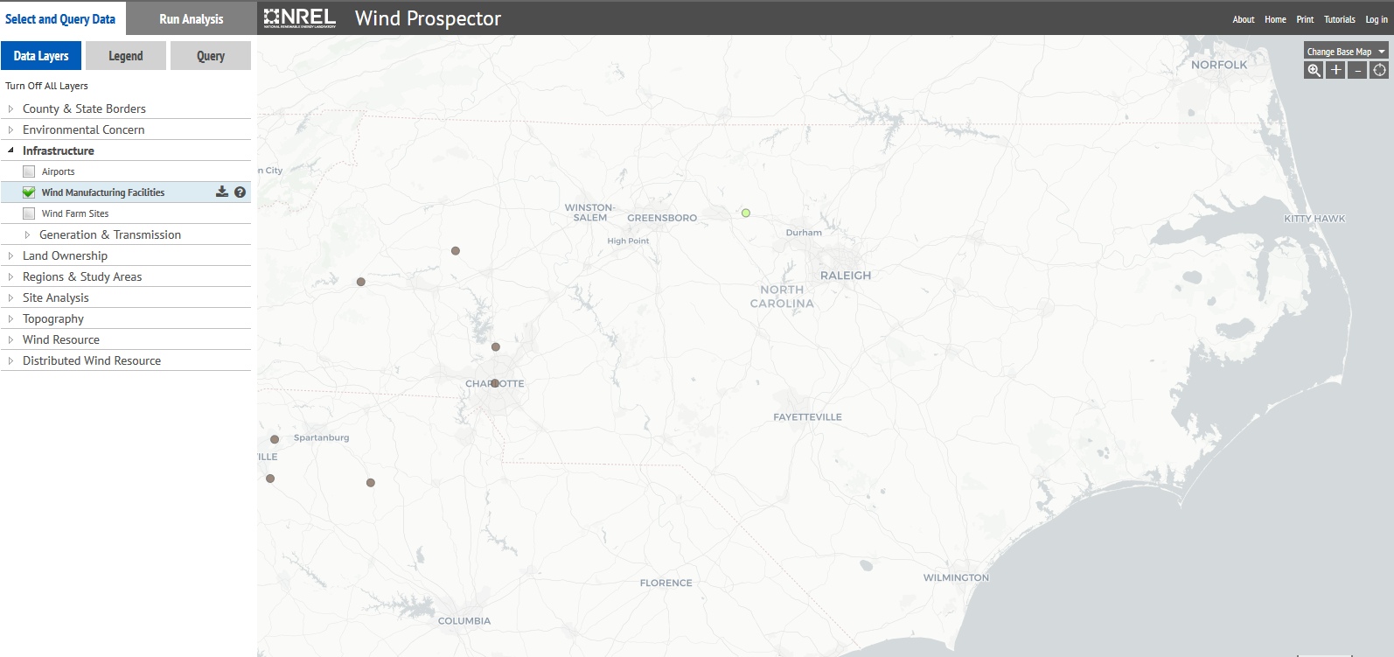Download the Wind Manufacturing Facilities layer

222,192
